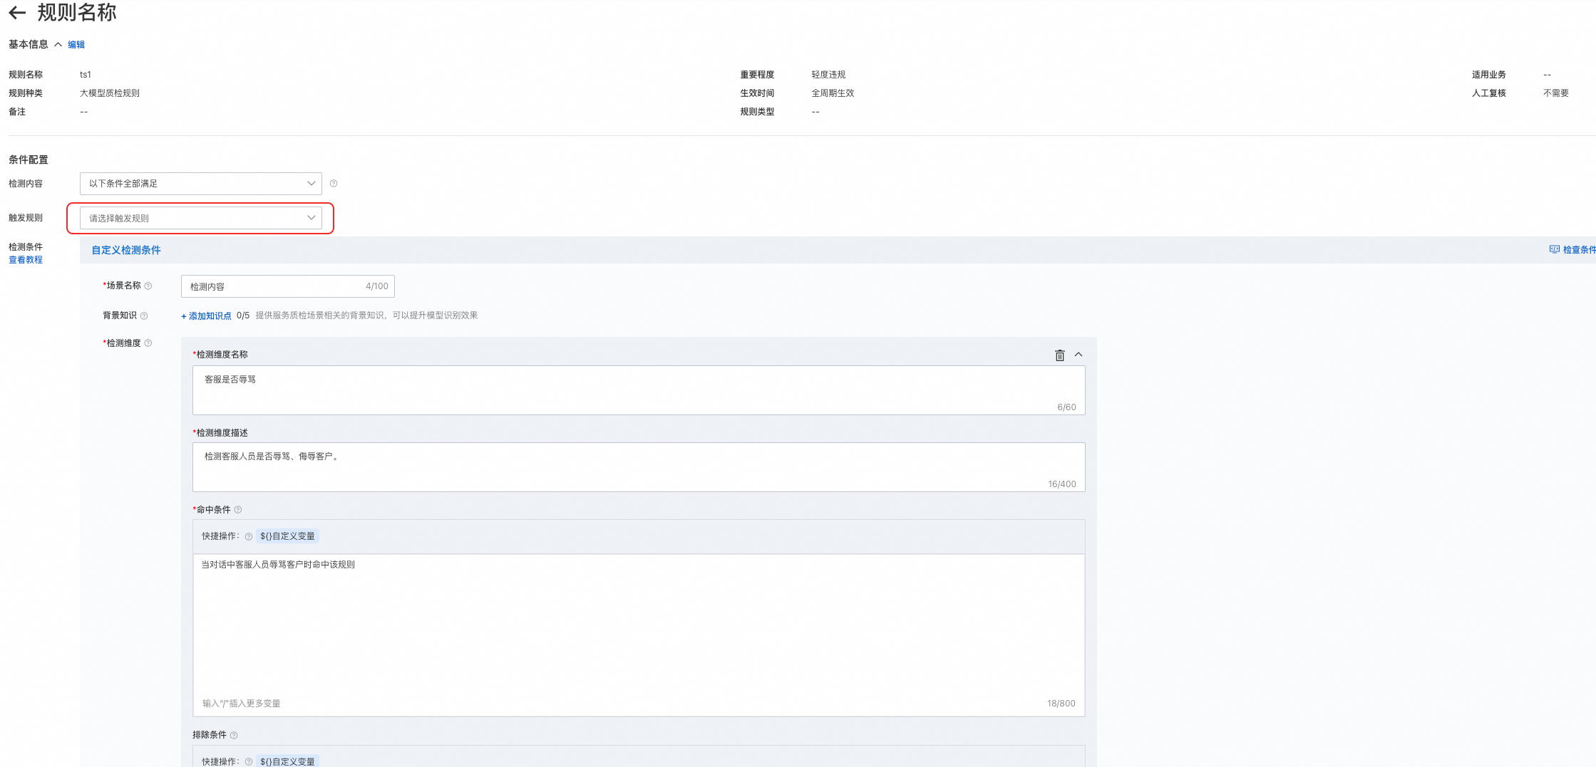Click the help icon beside 排除条件

[234, 736]
